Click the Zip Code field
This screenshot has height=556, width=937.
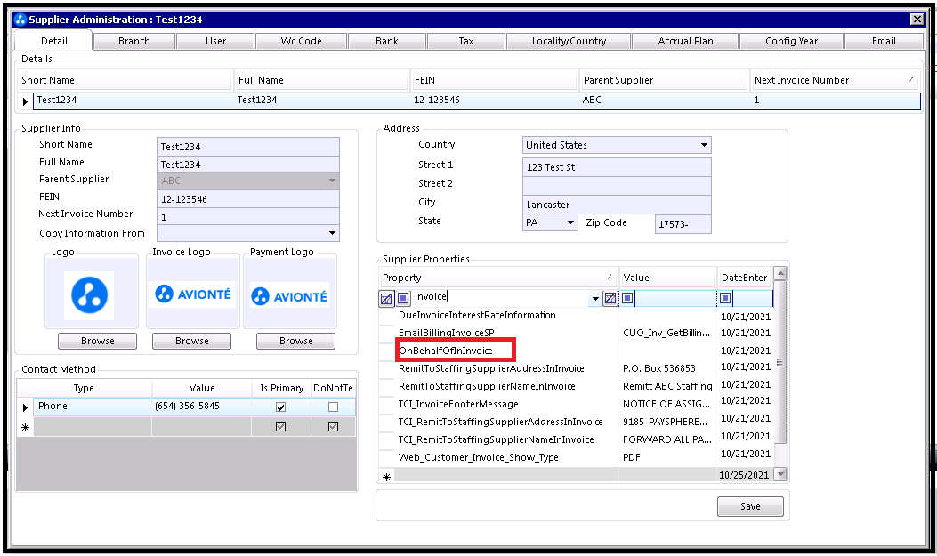[683, 224]
